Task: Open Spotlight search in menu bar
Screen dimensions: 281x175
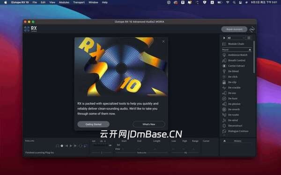Action: pyautogui.click(x=234, y=2)
